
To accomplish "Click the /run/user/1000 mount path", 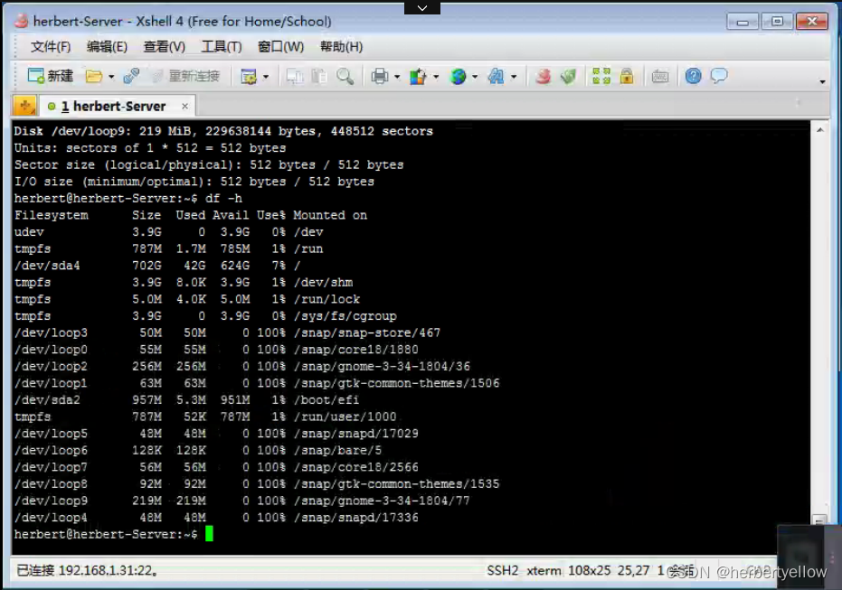I will click(x=345, y=417).
